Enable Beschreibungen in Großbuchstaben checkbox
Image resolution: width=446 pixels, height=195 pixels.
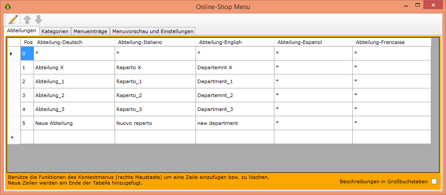(434, 181)
